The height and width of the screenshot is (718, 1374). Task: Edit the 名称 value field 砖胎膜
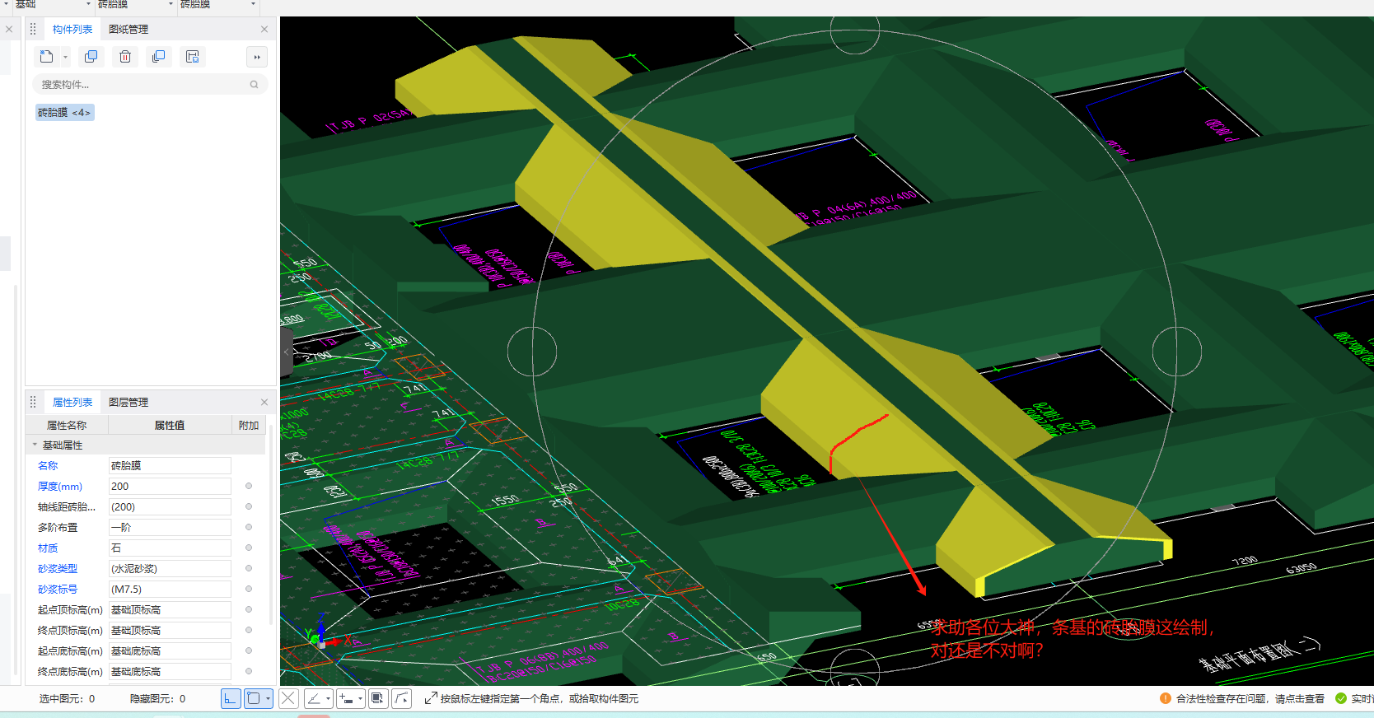pyautogui.click(x=170, y=466)
